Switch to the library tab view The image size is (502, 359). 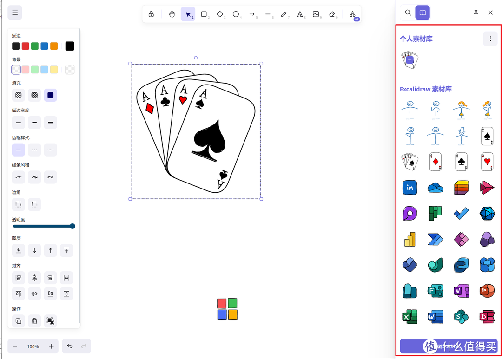422,13
